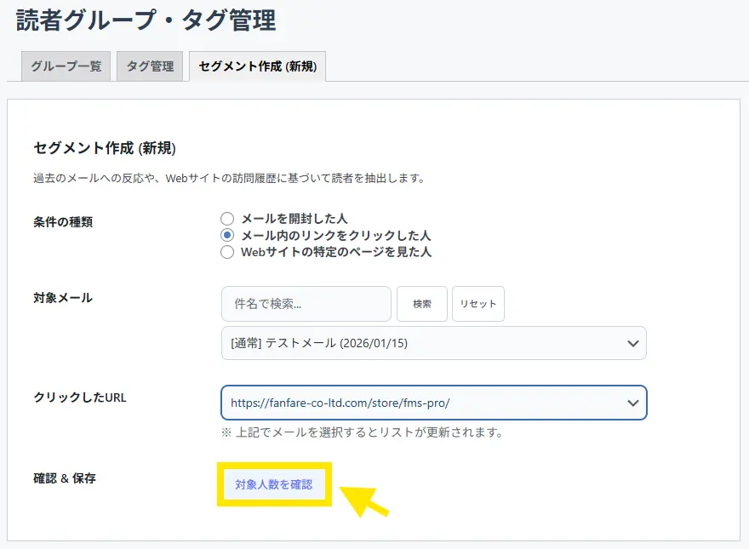This screenshot has height=549, width=749.
Task: Click chevron arrow of the テストメール select
Action: (x=632, y=343)
